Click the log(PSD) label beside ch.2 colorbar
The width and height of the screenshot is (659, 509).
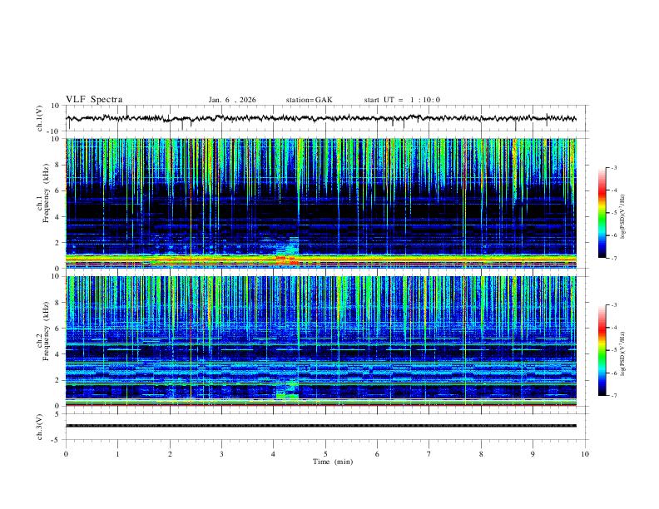coord(623,353)
